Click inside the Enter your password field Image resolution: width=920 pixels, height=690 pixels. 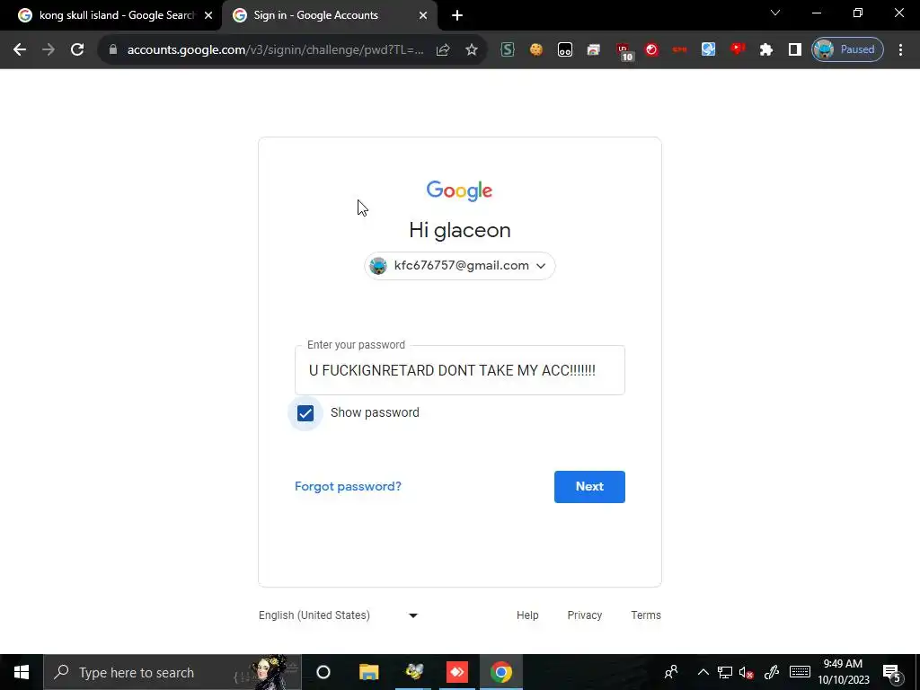click(x=459, y=370)
